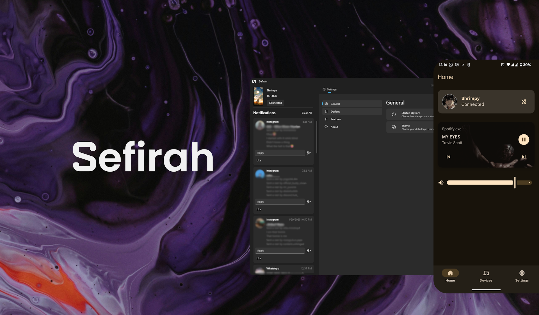Image resolution: width=539 pixels, height=315 pixels.
Task: Click the avatar of the 7:52 AM Instagram notification
Action: [260, 174]
